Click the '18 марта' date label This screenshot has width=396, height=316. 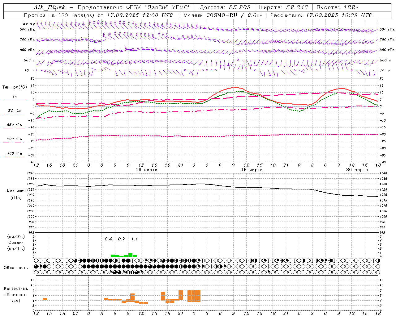click(147, 170)
